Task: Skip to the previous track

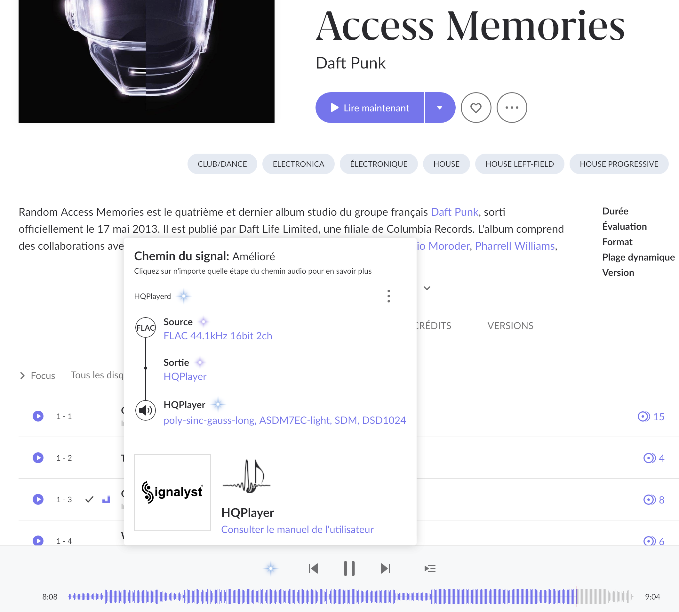Action: click(313, 568)
